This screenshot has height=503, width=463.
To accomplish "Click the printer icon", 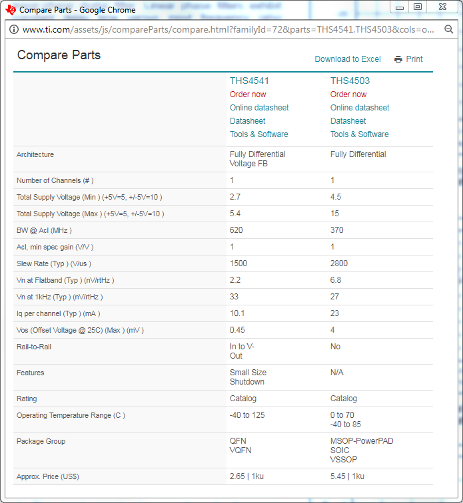I will [398, 59].
